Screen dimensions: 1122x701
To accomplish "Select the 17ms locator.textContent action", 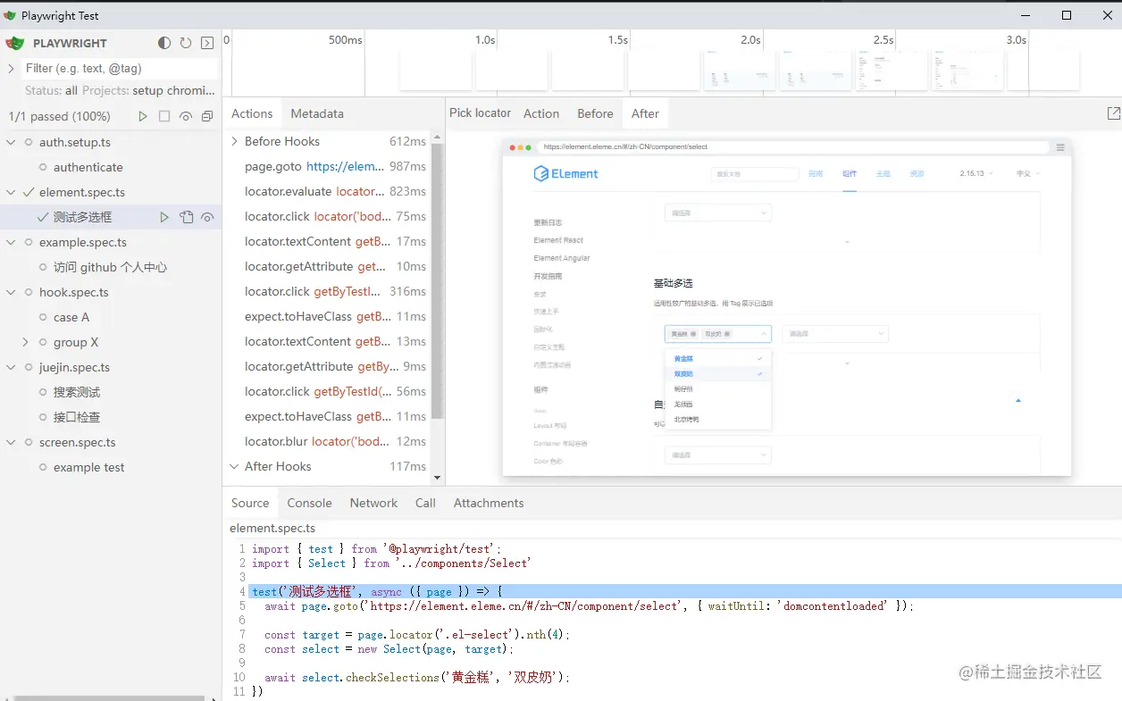I will (x=327, y=241).
